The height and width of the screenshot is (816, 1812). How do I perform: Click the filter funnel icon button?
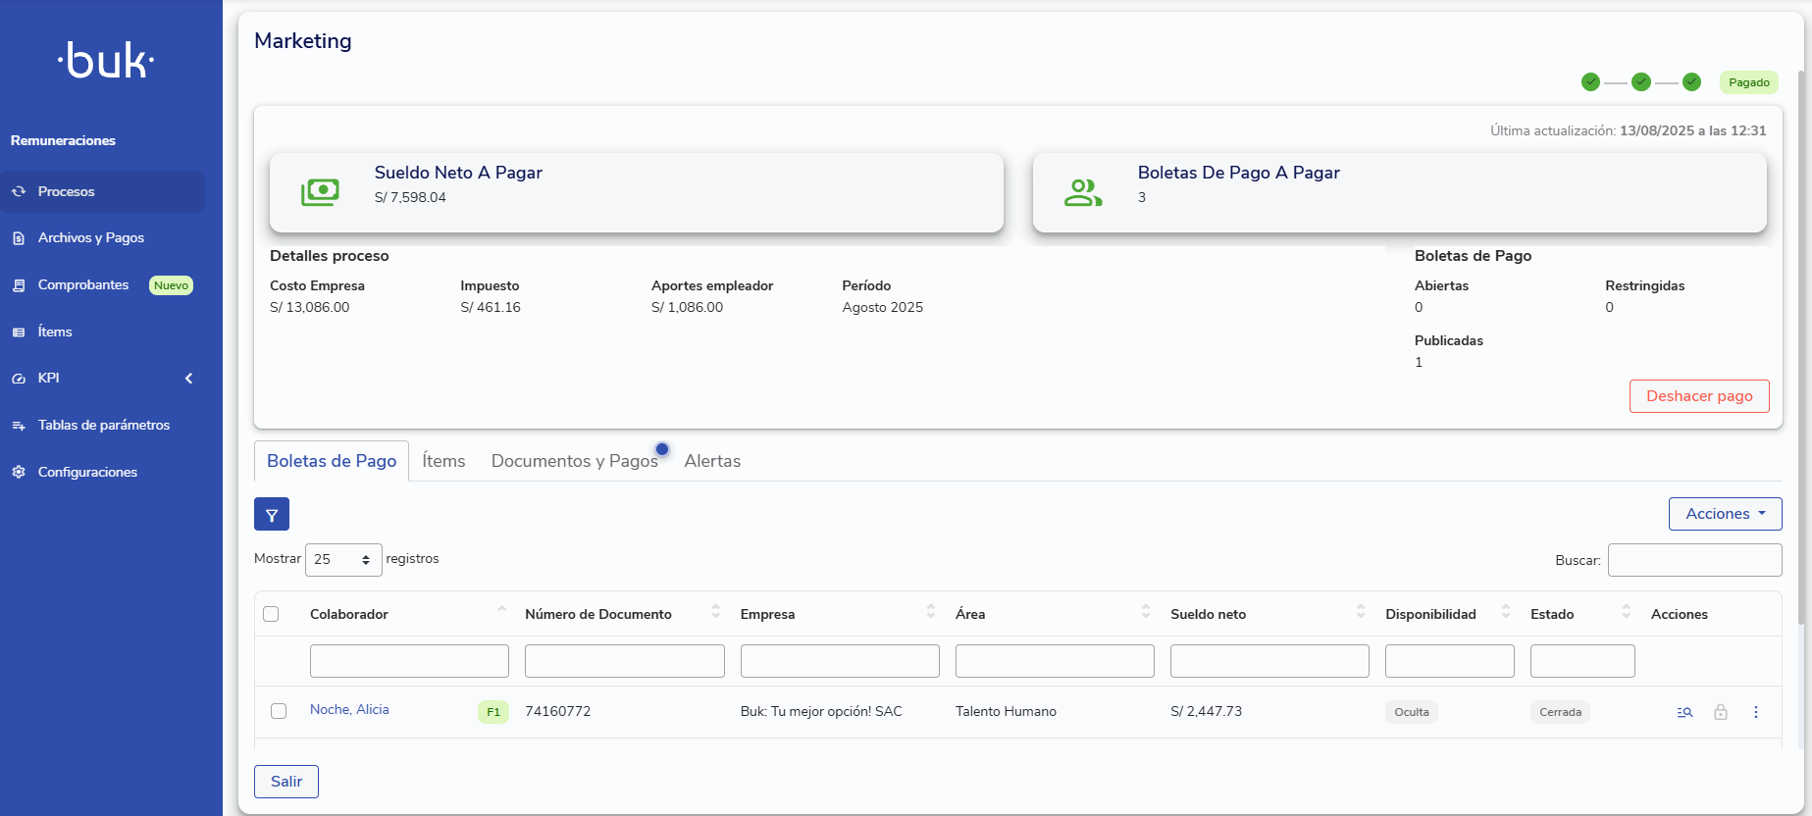(x=272, y=514)
